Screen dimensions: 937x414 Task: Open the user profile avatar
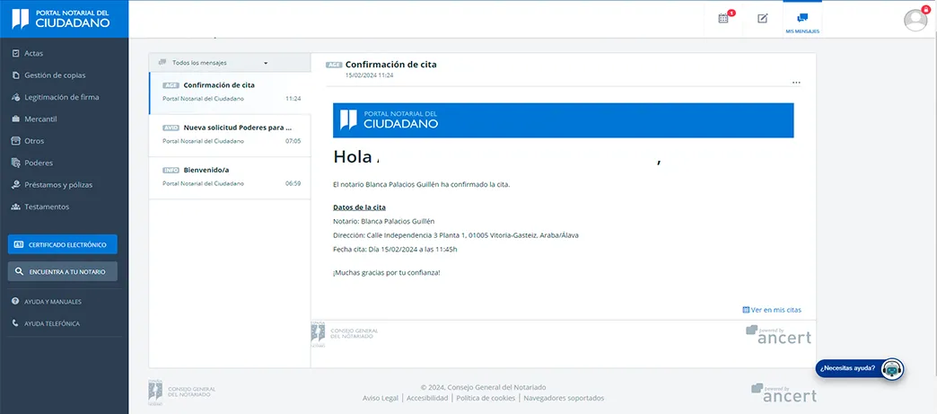pyautogui.click(x=915, y=19)
